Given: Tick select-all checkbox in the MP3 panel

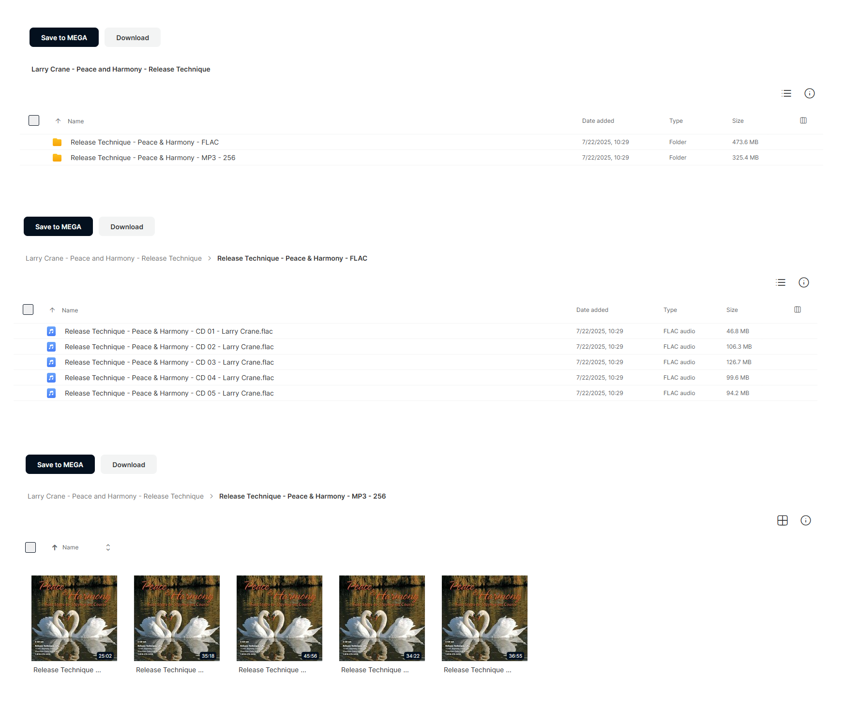Looking at the screenshot, I should [30, 547].
